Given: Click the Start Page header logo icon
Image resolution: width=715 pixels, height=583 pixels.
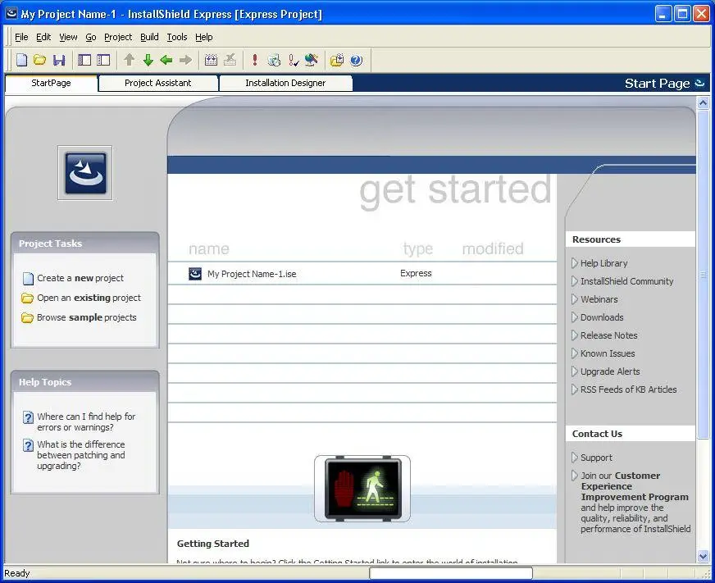Looking at the screenshot, I should point(699,83).
